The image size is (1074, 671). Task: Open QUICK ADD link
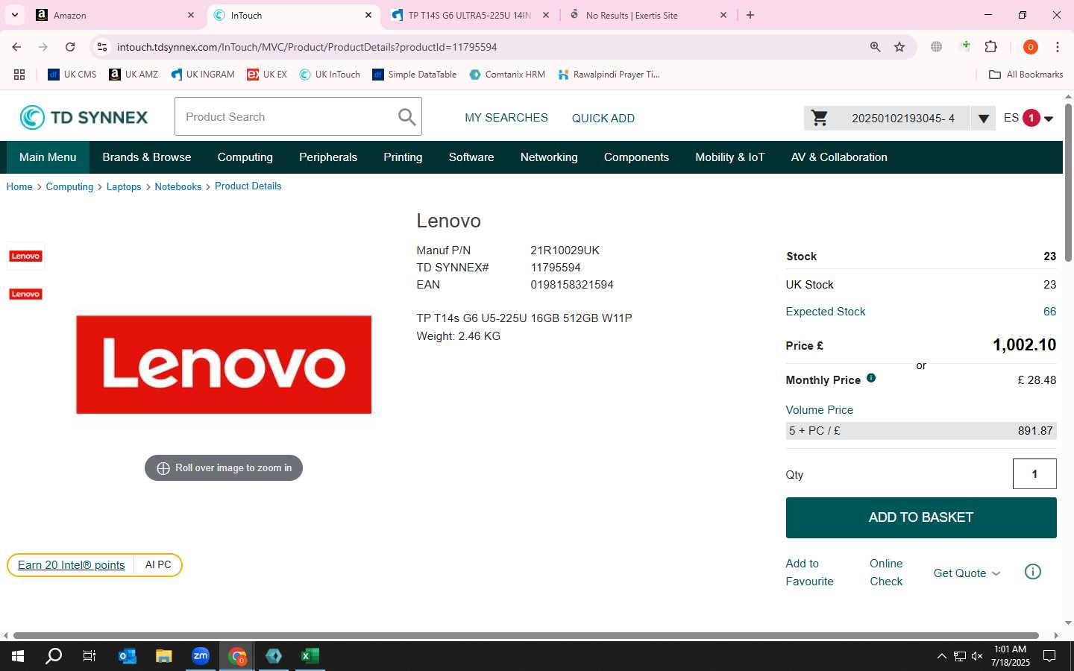(x=603, y=118)
